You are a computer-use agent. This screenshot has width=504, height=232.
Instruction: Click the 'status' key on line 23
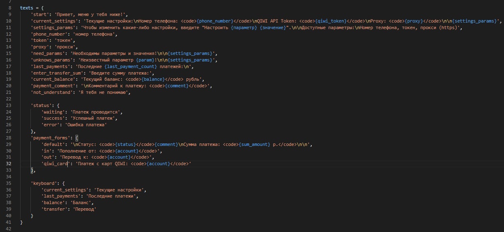(42, 106)
